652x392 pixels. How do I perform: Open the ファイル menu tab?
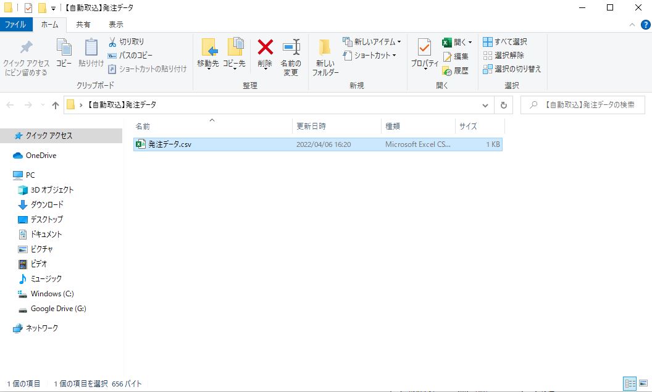click(15, 25)
